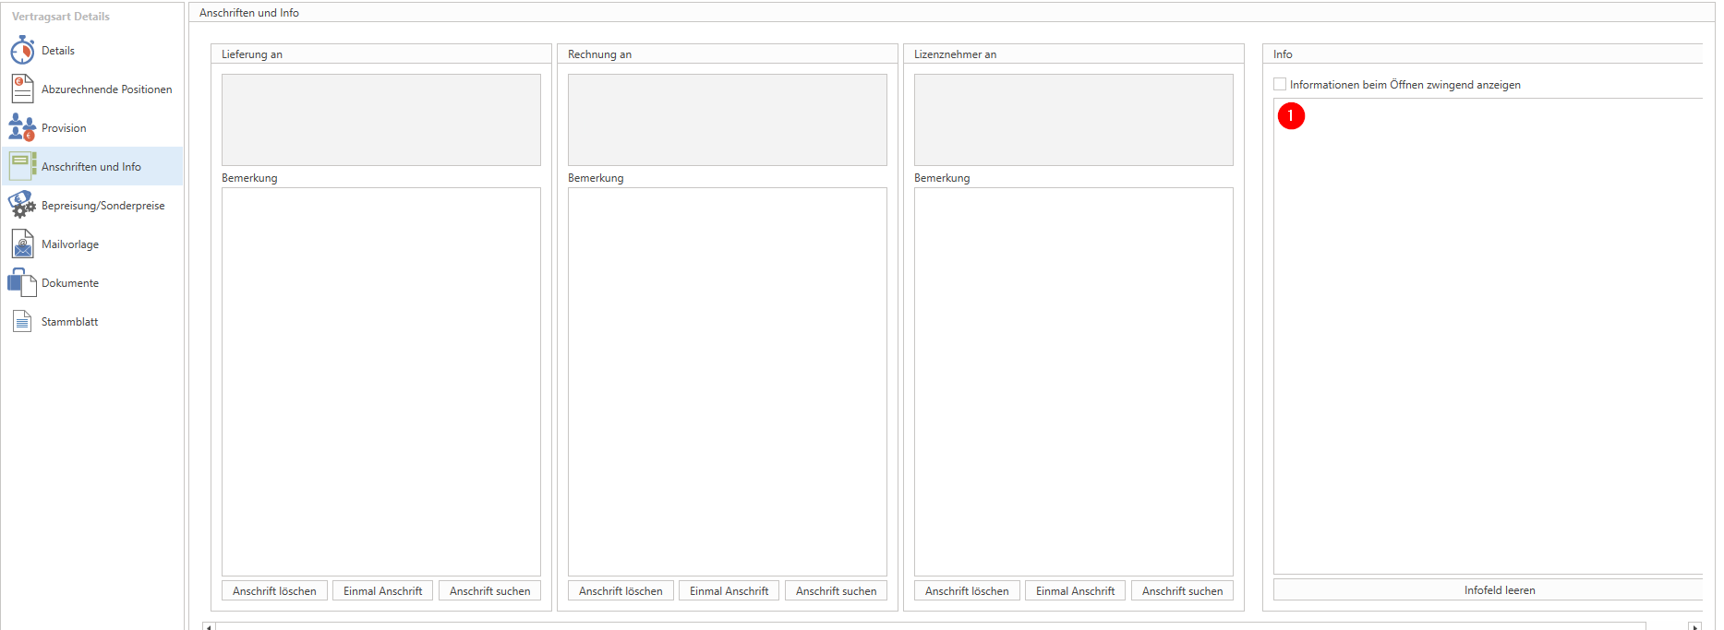This screenshot has width=1724, height=630.
Task: Click the horizontal scrollbar left arrow
Action: tap(209, 626)
